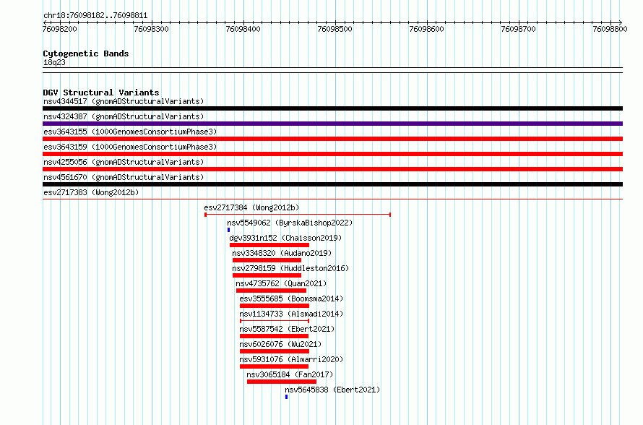Open esv3555685 Boomsma2014 label
Screen dimensions: 643x425
tap(291, 299)
